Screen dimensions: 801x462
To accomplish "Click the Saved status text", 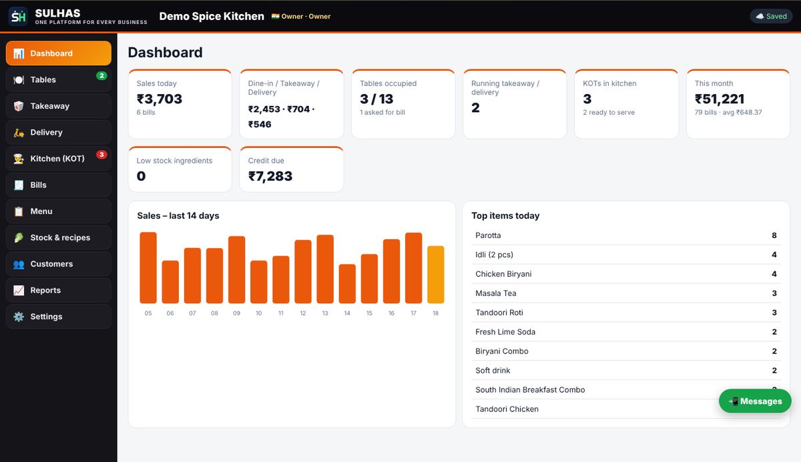I will point(776,17).
